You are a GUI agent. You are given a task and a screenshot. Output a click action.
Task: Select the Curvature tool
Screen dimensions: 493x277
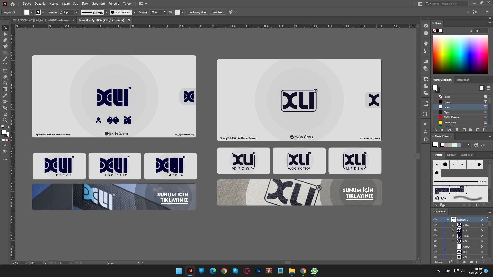[5, 46]
